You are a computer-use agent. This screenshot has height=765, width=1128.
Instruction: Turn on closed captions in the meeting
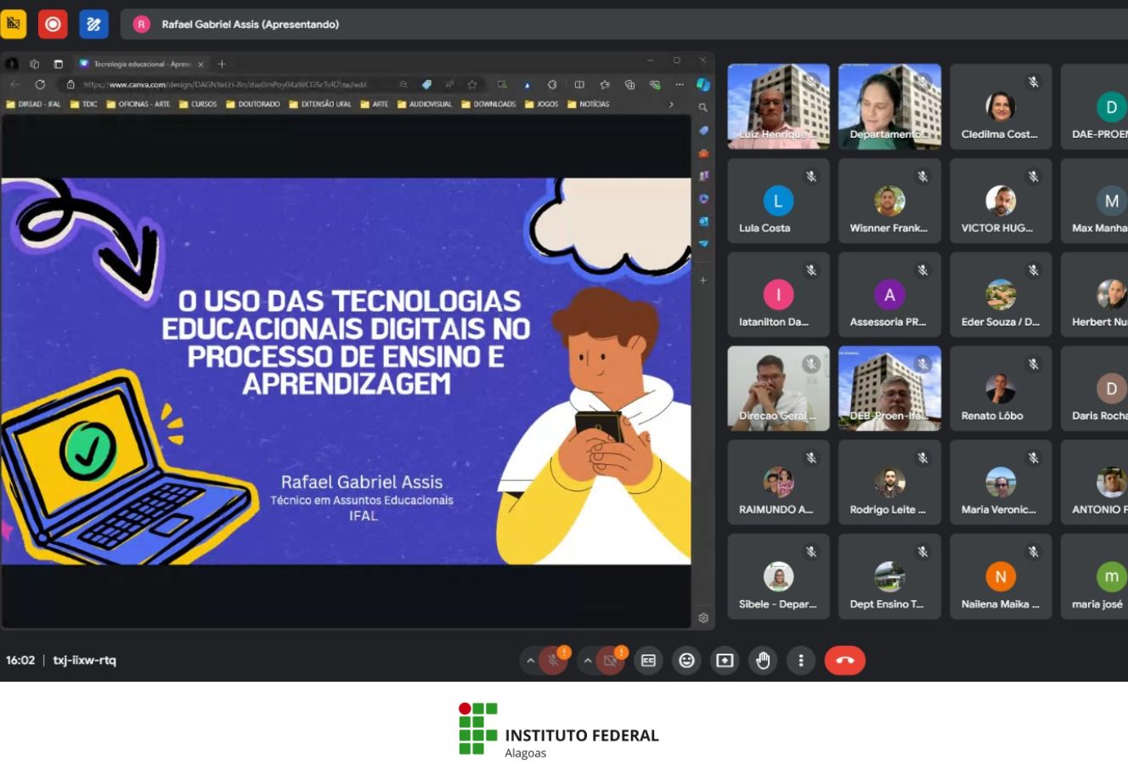click(648, 660)
